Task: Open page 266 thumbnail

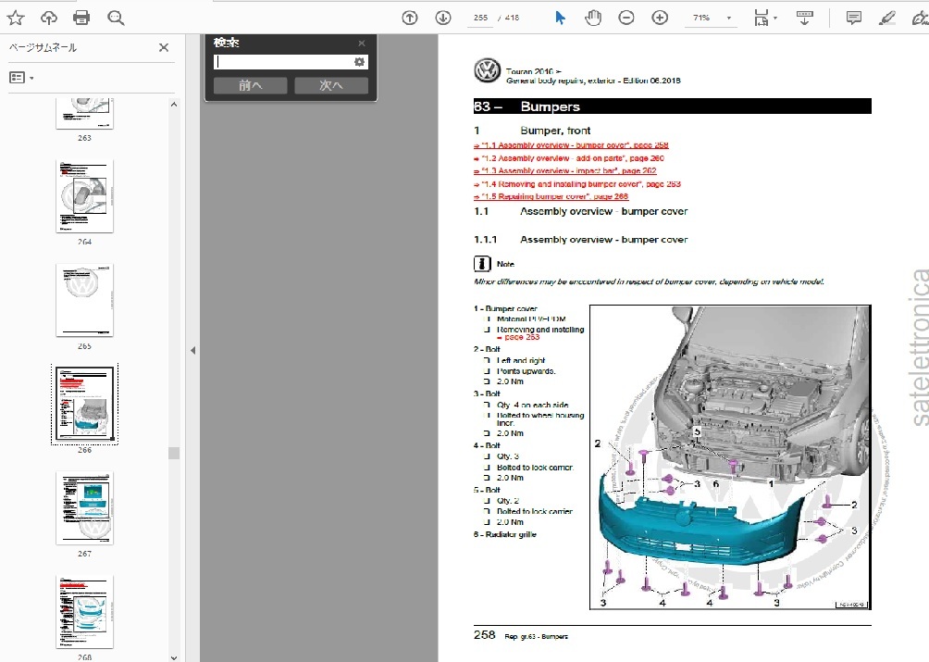Action: coord(85,404)
